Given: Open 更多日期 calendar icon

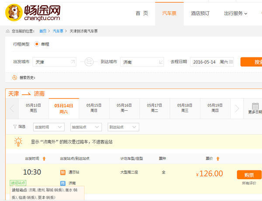Looking at the screenshot, I should (x=255, y=106).
